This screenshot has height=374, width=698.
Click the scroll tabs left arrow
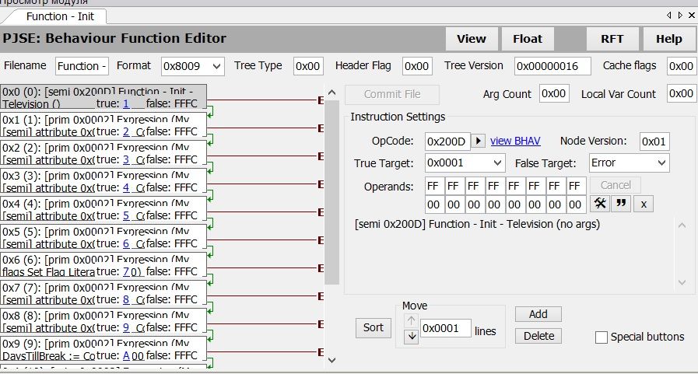668,15
